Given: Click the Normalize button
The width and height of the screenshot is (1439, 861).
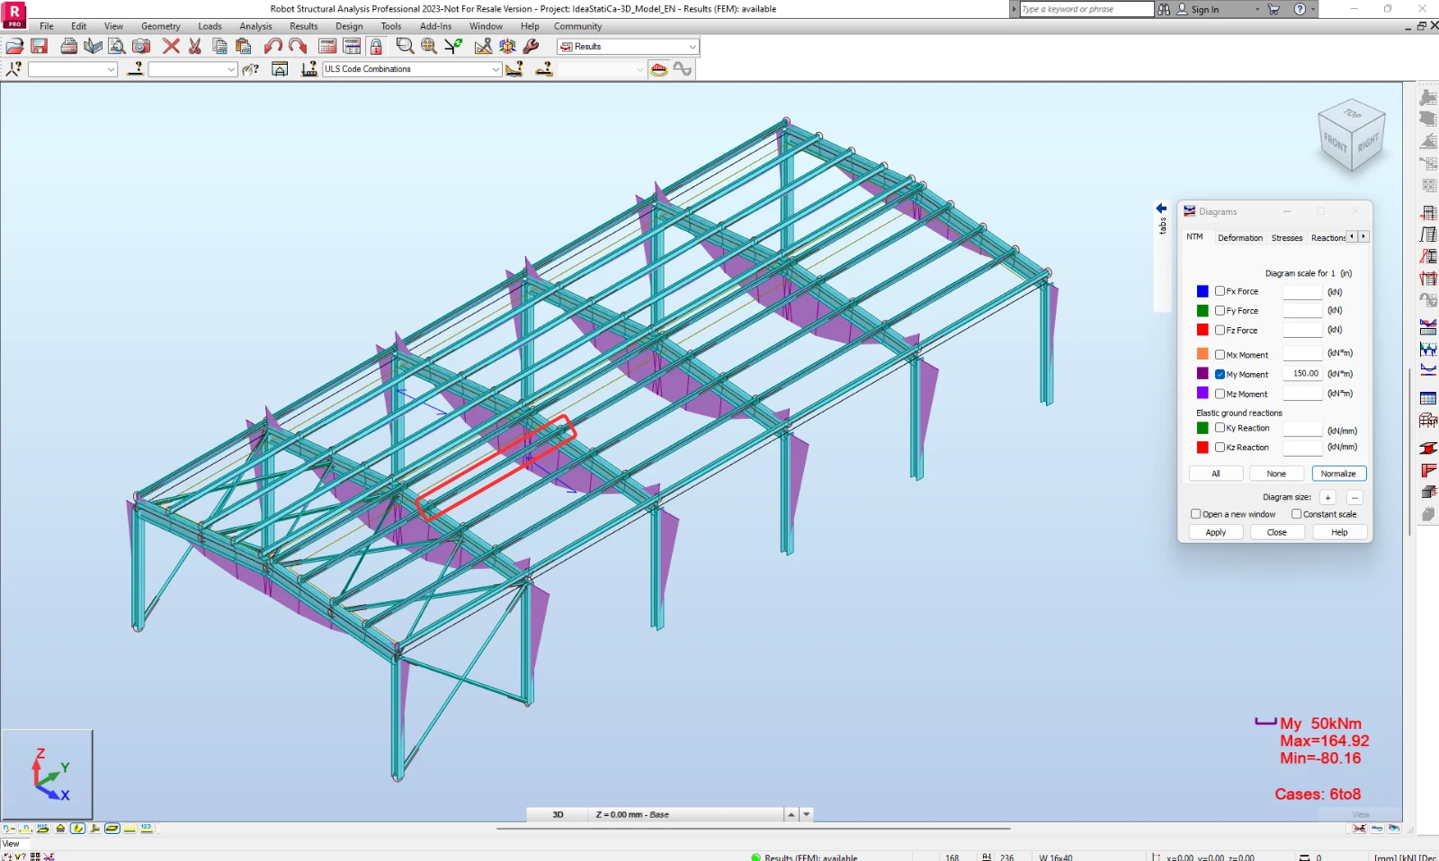Looking at the screenshot, I should (1338, 474).
